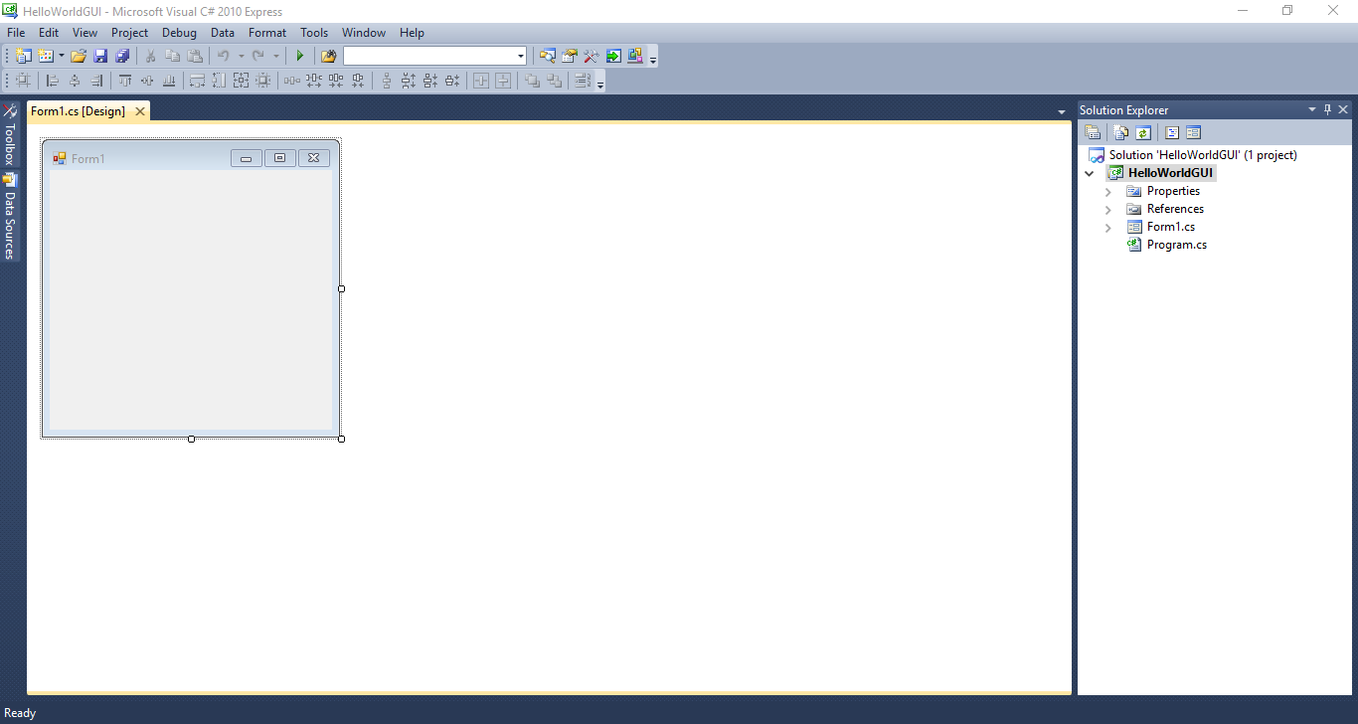Click the Align Tops layout icon
The width and height of the screenshot is (1358, 724).
pos(125,81)
